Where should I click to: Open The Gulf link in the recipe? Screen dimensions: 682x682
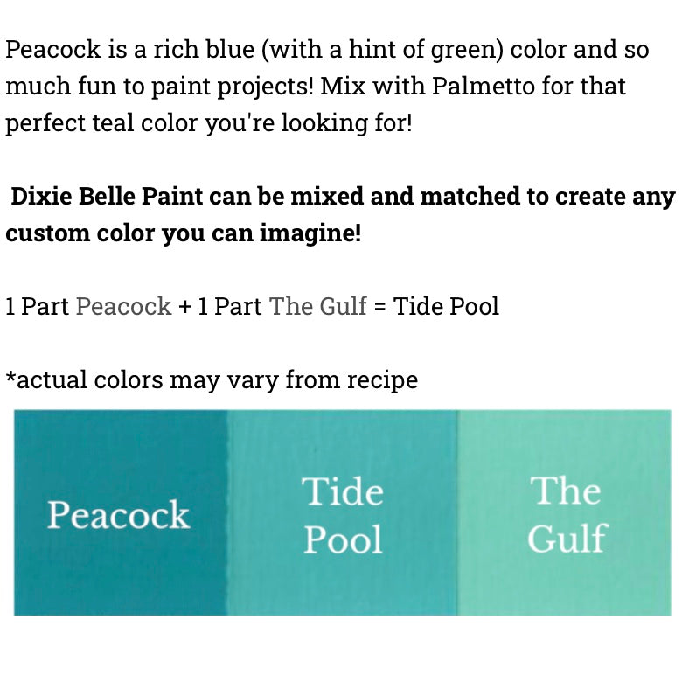tap(318, 306)
